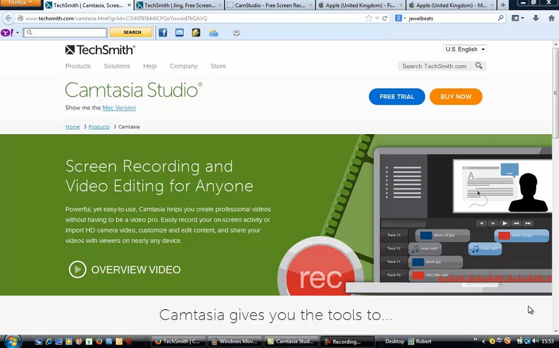This screenshot has height=348, width=559.
Task: Switch to last Apple (United Kingdom) tab
Action: 451,6
